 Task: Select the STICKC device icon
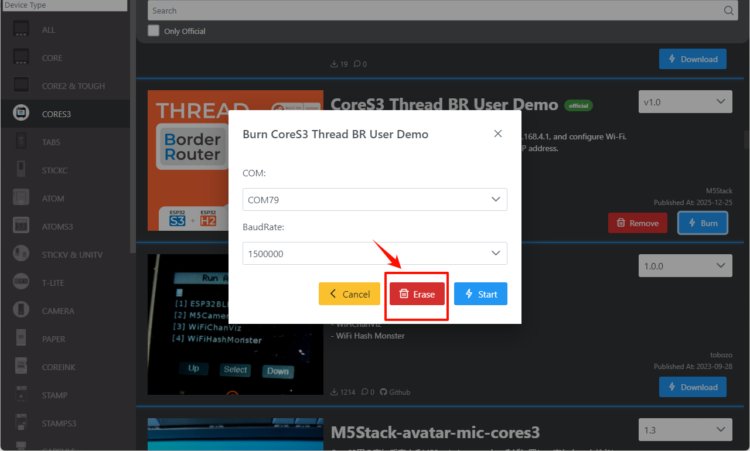22,170
